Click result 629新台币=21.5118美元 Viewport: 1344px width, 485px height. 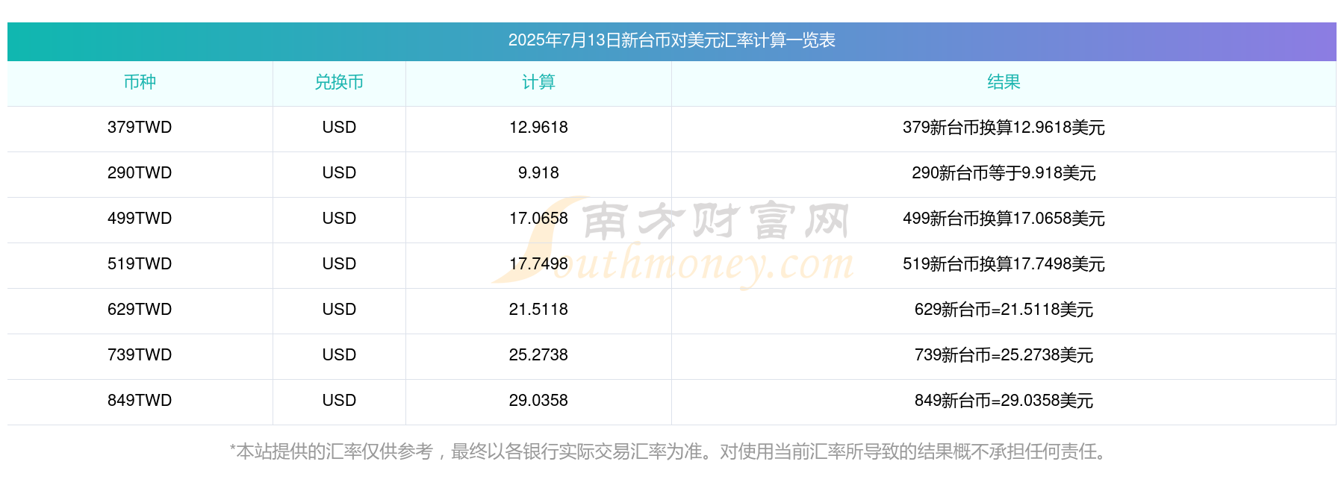tap(1004, 310)
